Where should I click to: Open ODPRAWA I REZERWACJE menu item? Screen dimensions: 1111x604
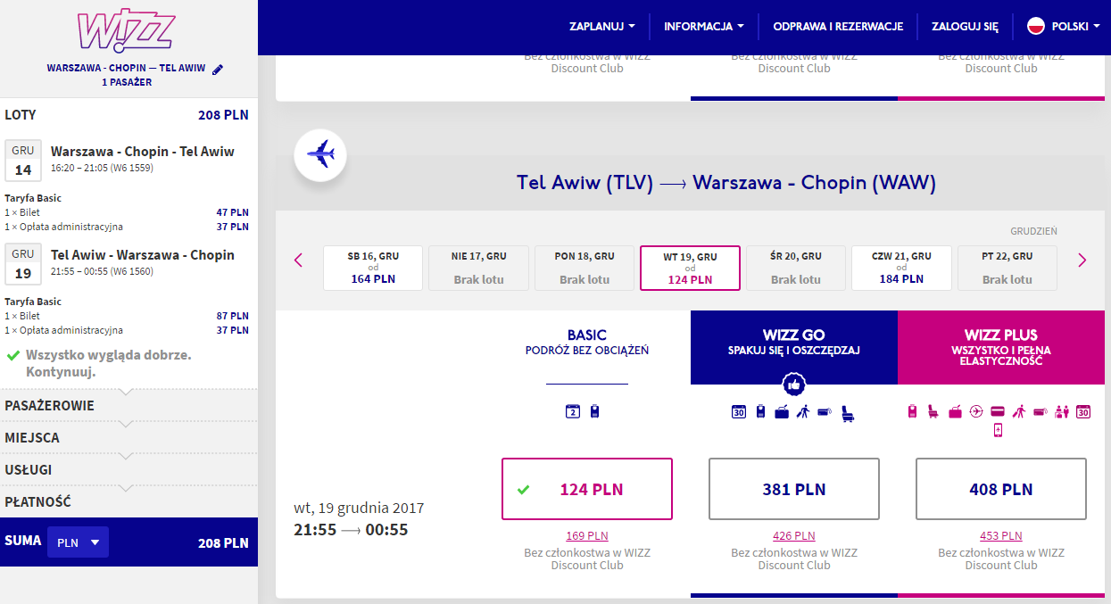pos(838,26)
